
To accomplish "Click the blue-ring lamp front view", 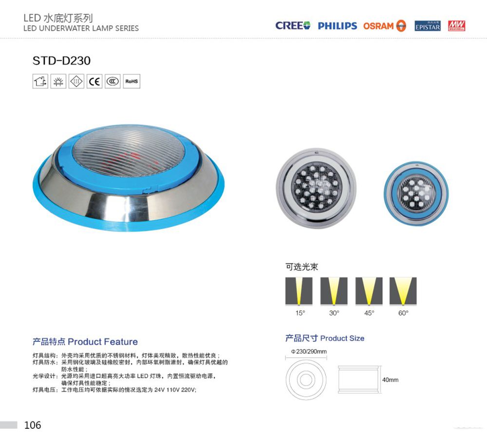I will [x=416, y=193].
